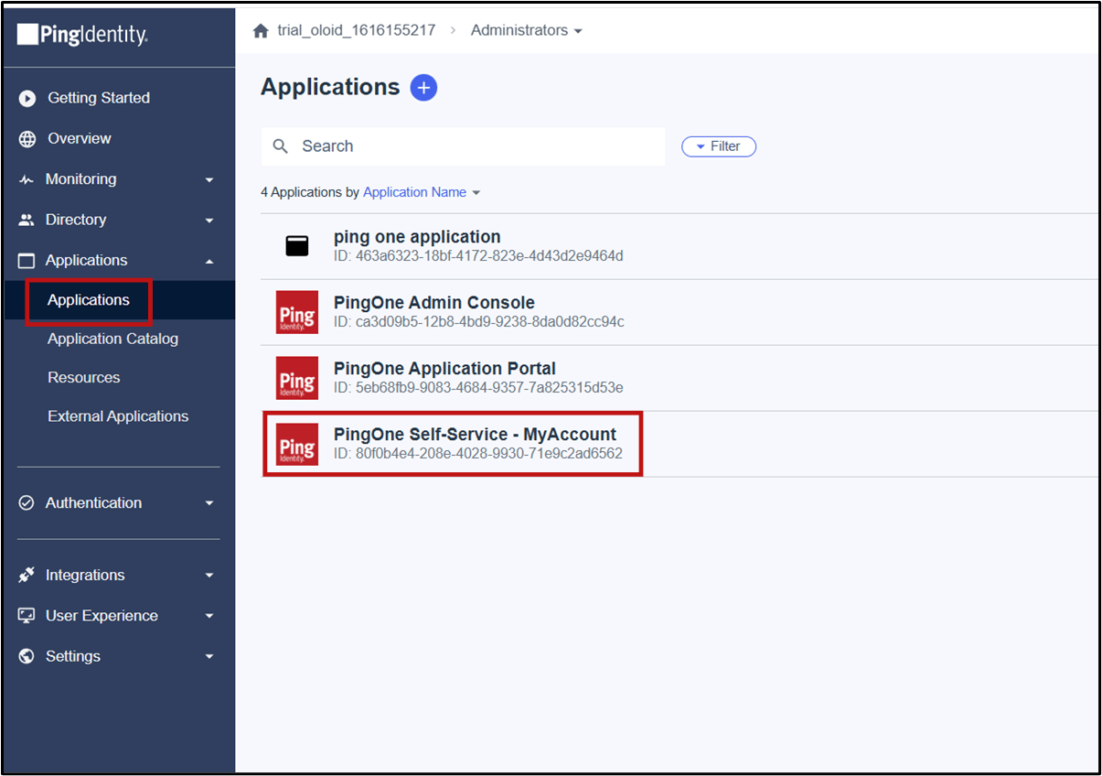This screenshot has width=1102, height=776.
Task: Click the Integrations menu label
Action: pyautogui.click(x=85, y=575)
